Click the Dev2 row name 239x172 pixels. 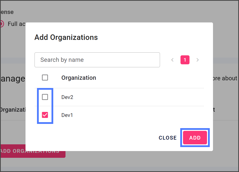[67, 97]
